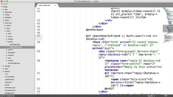
Task: Open the .env.example file
Action: (x=9, y=77)
